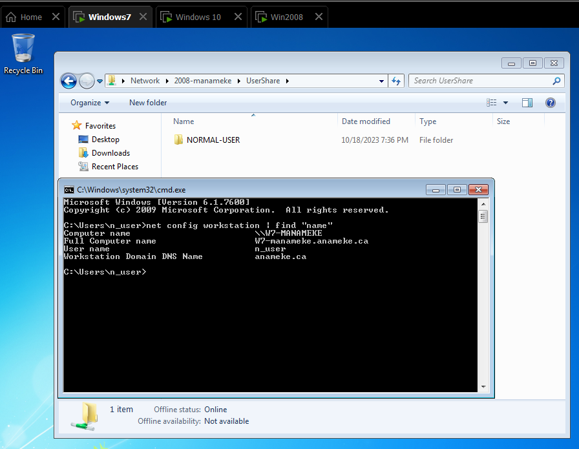Click the New folder button
This screenshot has height=449, width=579.
pyautogui.click(x=147, y=102)
